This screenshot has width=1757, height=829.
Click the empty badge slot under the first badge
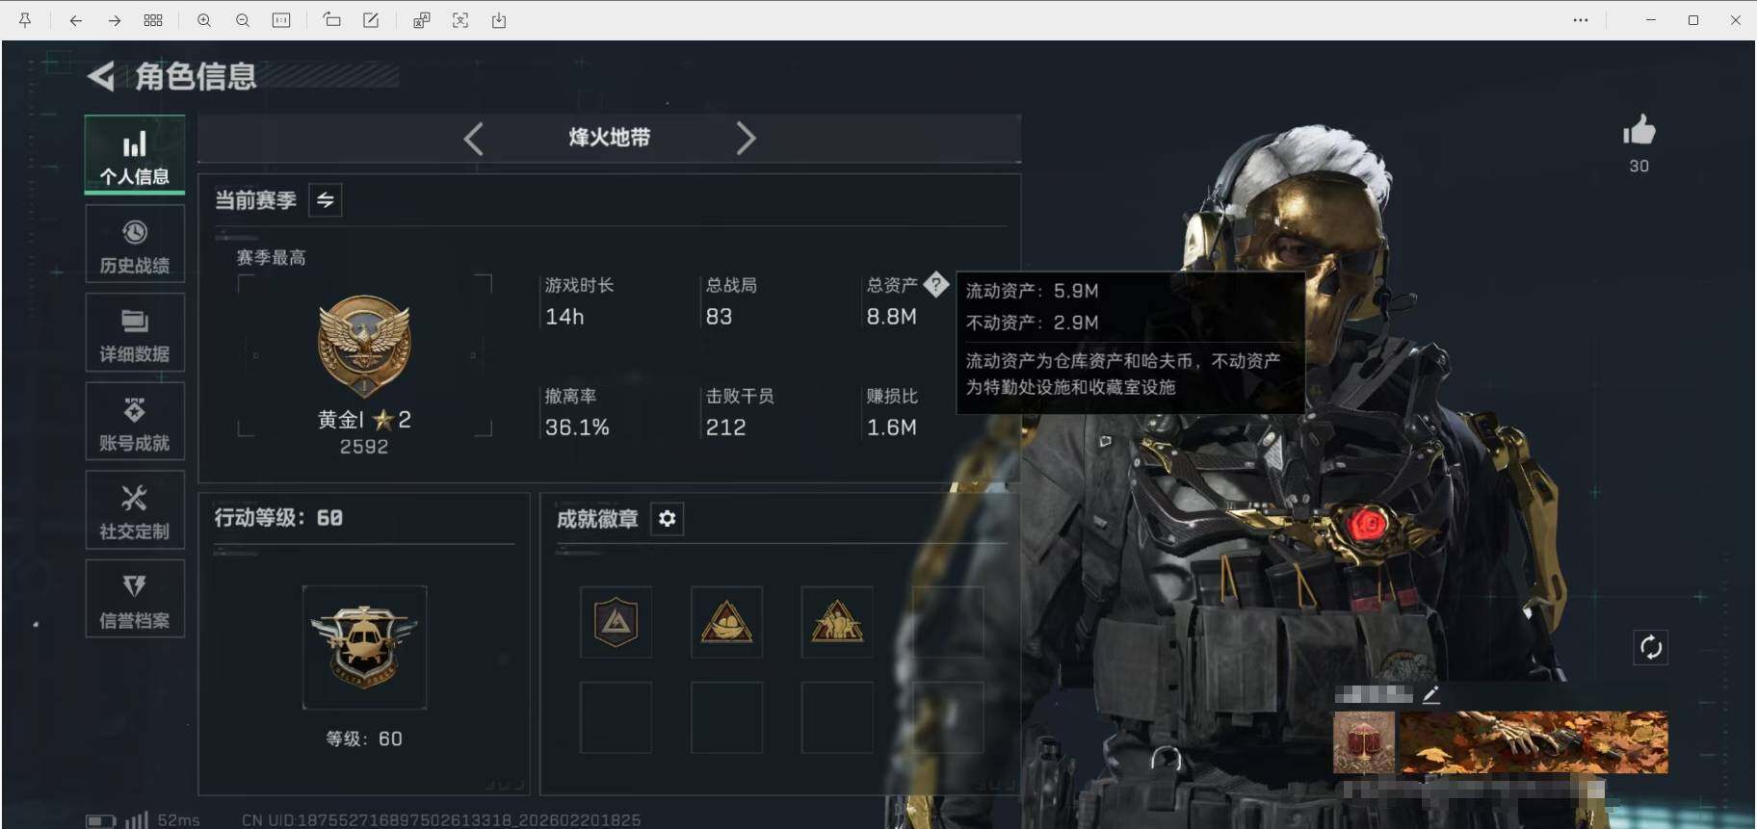tap(616, 717)
